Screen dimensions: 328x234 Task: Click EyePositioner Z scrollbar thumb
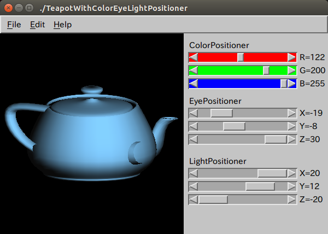point(276,139)
